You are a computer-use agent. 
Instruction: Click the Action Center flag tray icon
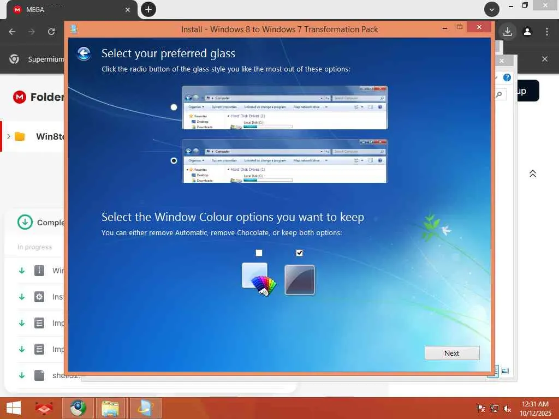[481, 409]
